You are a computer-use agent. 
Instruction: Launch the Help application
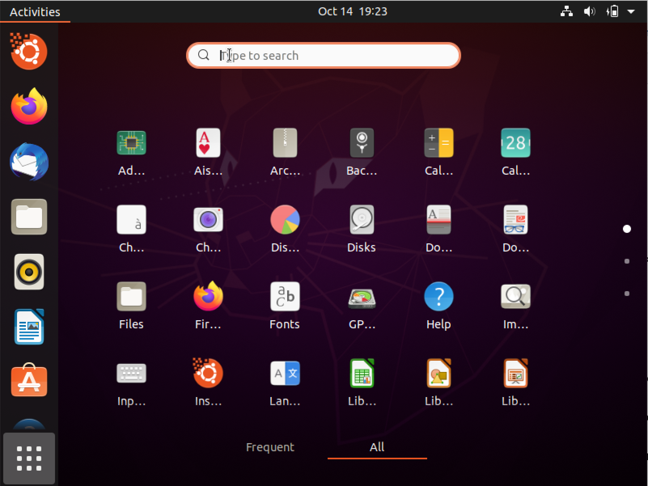click(438, 297)
